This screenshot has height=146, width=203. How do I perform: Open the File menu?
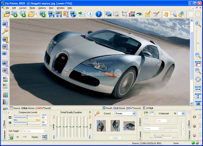click(x=7, y=8)
